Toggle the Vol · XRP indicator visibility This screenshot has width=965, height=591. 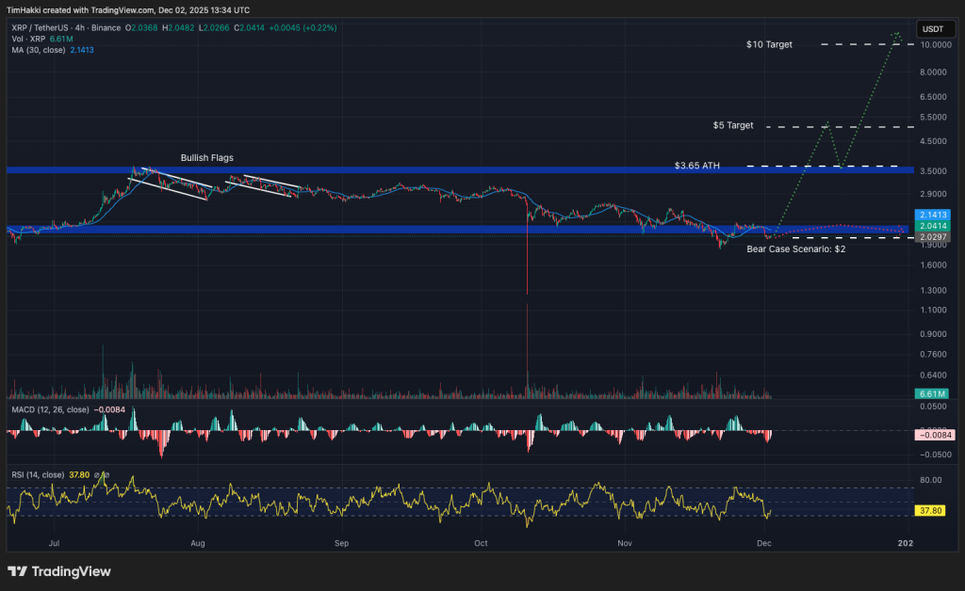(x=28, y=40)
